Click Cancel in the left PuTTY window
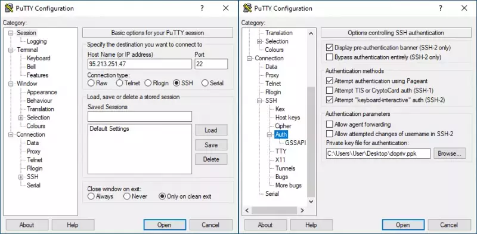The image size is (477, 234). pyautogui.click(x=211, y=225)
